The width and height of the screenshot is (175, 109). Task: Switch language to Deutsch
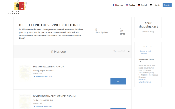143,5
